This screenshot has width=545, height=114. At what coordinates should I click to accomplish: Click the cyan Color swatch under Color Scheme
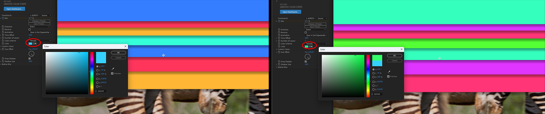pos(30,44)
